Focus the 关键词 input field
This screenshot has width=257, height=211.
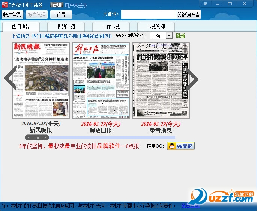(149, 14)
